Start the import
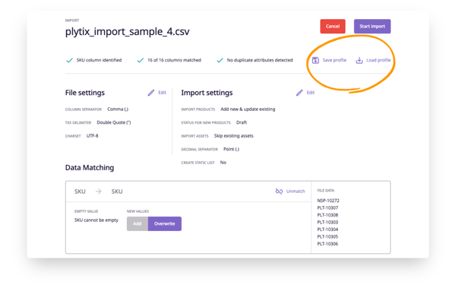Screen dimensions: 456x285 point(372,27)
